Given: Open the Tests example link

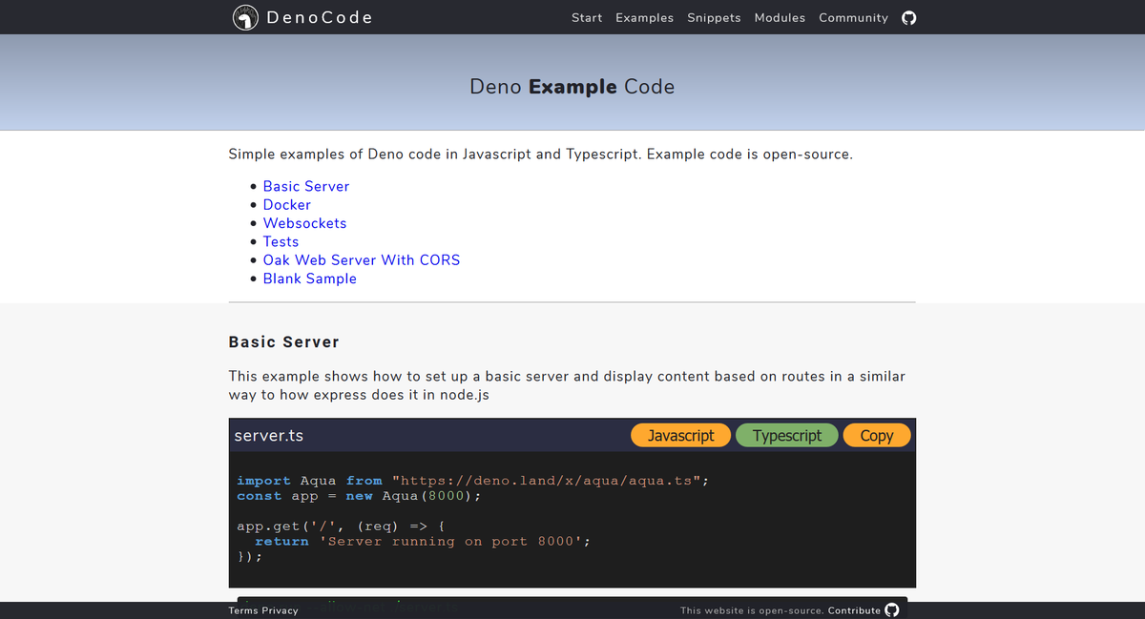Looking at the screenshot, I should [281, 241].
